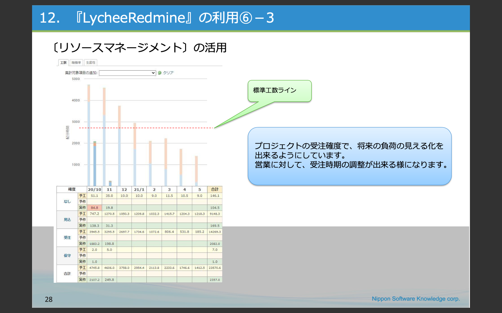Click the クリア link
Screen dimensions: 502x313
168,73
